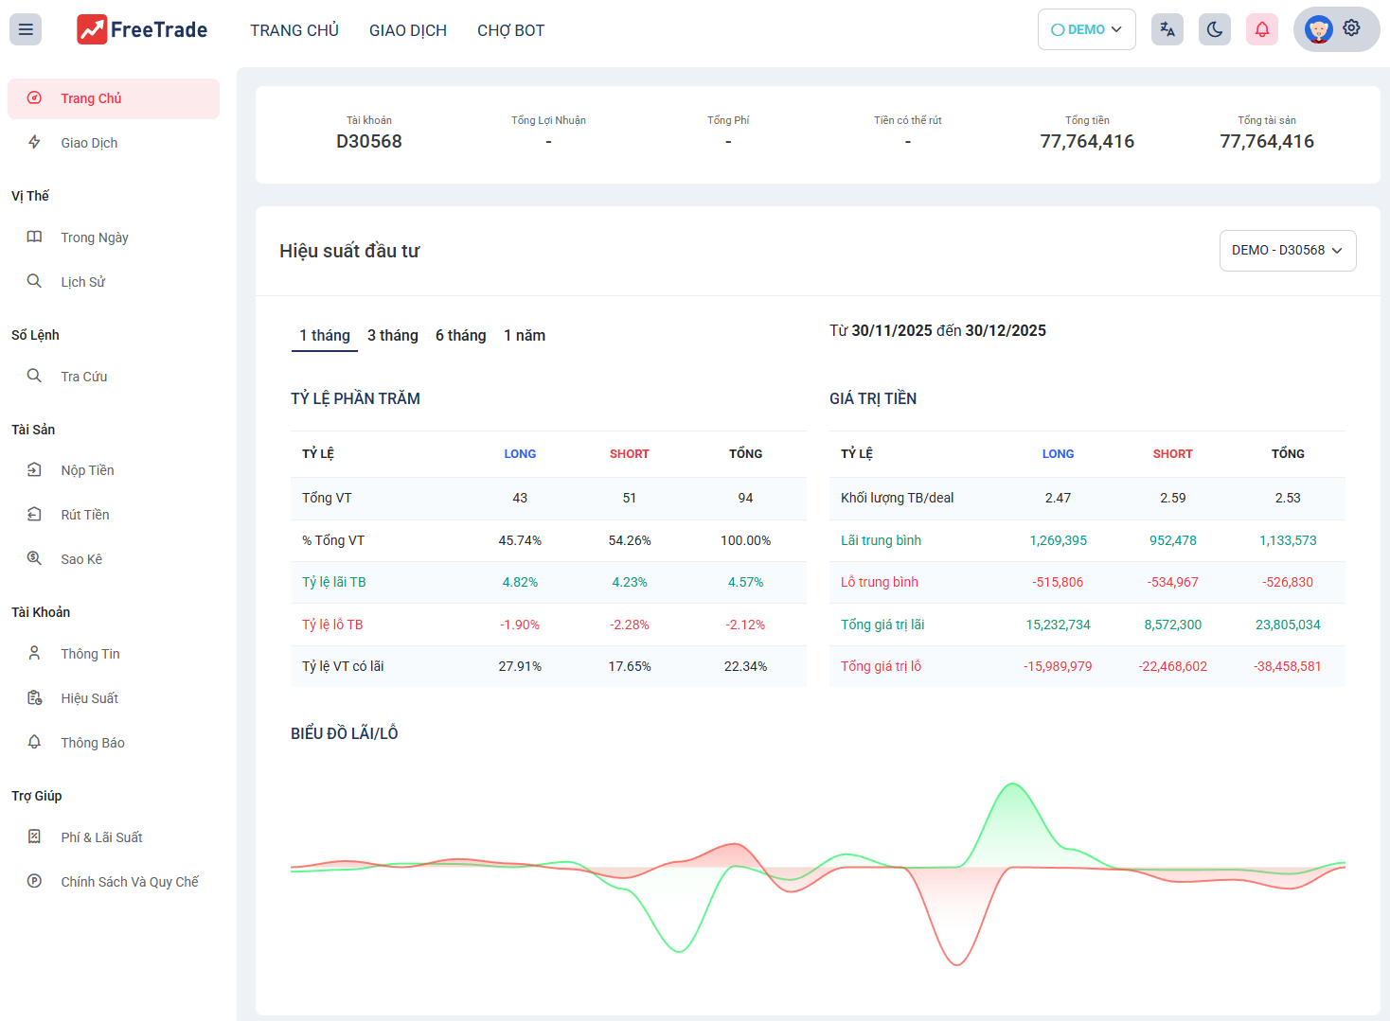The height and width of the screenshot is (1021, 1390).
Task: Open Nộp Tiền deposit in sidebar
Action: click(87, 470)
